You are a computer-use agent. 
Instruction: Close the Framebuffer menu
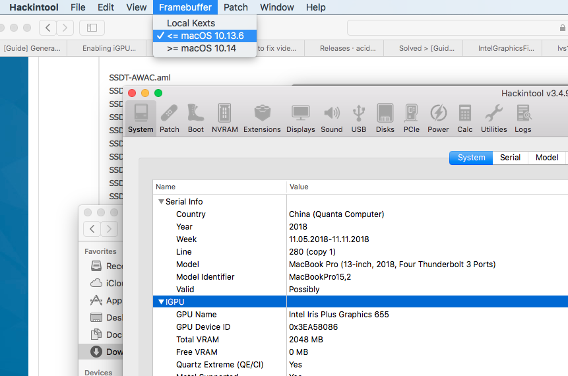click(x=185, y=7)
